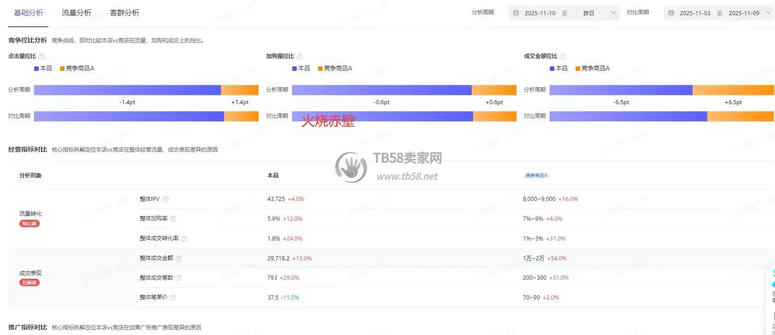
Task: Click the 本品 column header
Action: (x=273, y=176)
